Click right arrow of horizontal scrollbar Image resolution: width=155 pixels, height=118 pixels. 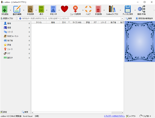[x=122, y=113]
